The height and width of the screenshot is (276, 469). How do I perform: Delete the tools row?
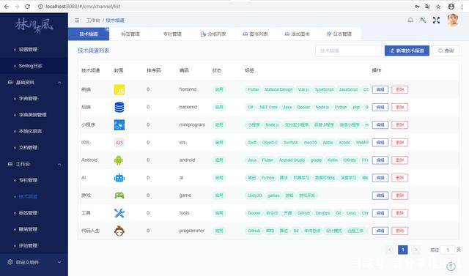(400, 213)
